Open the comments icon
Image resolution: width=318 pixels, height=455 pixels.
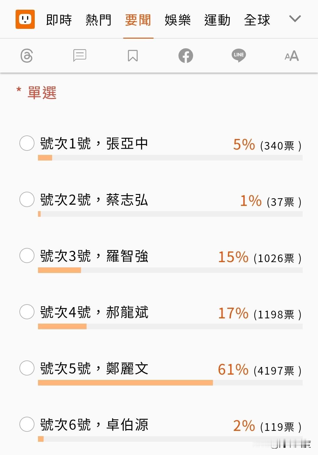[79, 55]
